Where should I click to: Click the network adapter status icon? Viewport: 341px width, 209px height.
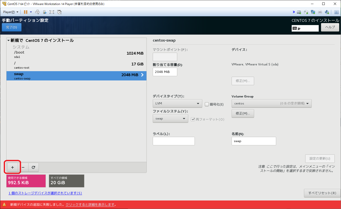point(313,12)
